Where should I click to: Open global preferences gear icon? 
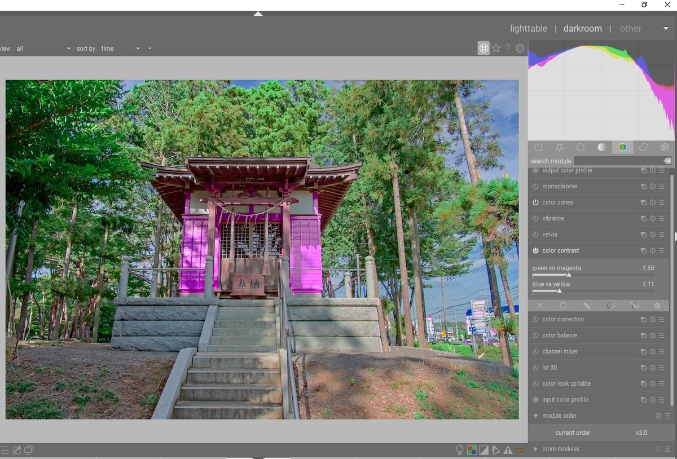click(x=520, y=48)
